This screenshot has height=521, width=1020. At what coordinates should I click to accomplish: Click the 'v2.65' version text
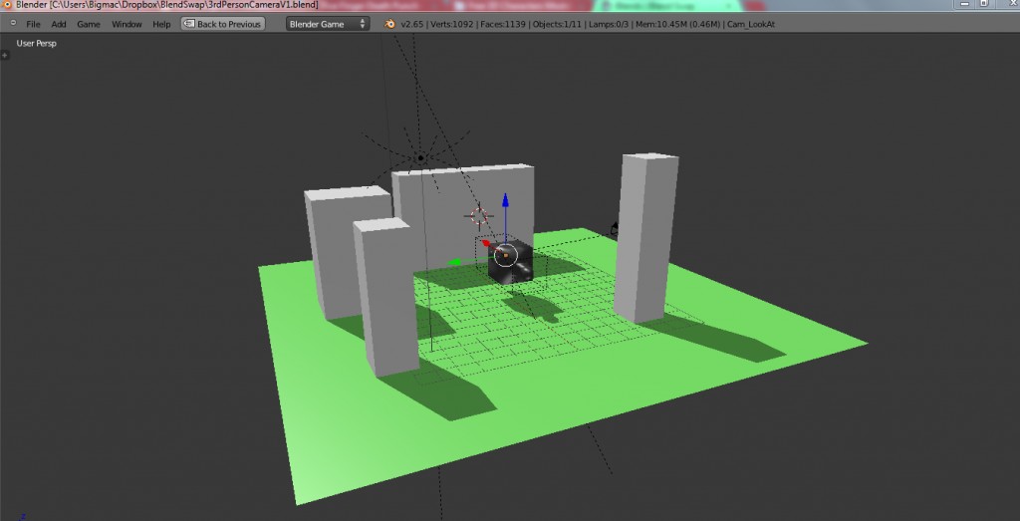point(412,24)
